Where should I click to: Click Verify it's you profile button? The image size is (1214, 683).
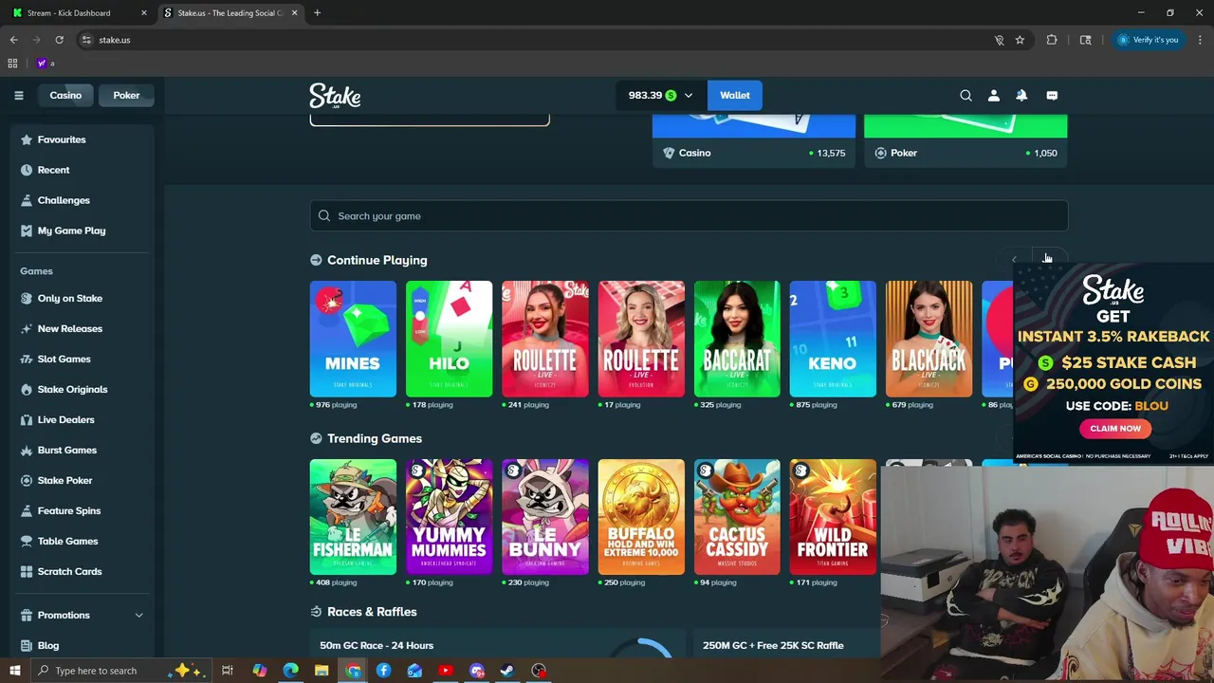point(1148,40)
